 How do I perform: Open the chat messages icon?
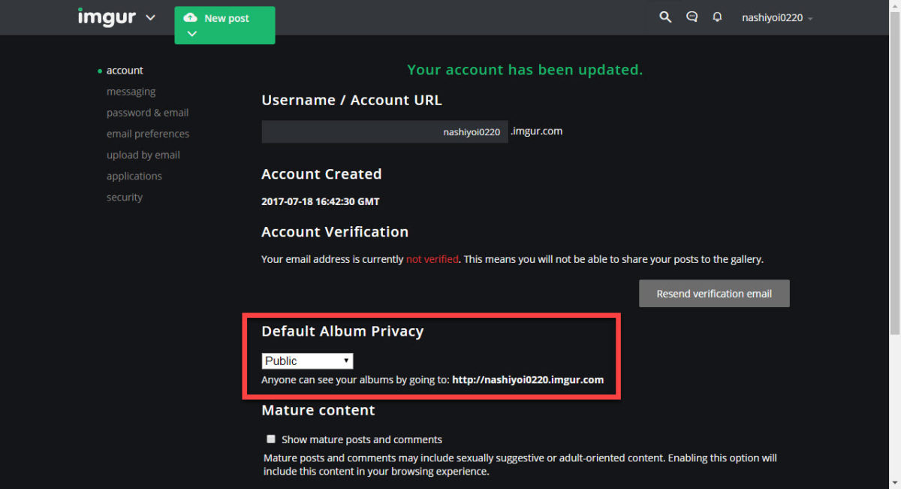click(x=692, y=17)
